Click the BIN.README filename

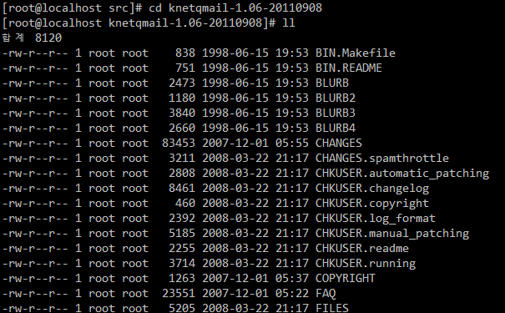(348, 68)
